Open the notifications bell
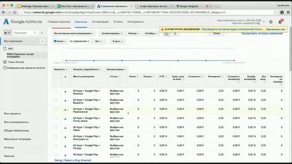The width and height of the screenshot is (292, 164). point(280,22)
